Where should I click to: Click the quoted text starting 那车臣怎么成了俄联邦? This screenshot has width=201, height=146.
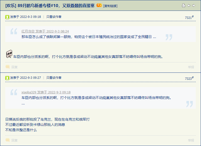89,37
